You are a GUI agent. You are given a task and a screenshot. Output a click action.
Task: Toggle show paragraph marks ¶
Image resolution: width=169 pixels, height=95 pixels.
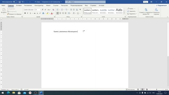[80, 10]
